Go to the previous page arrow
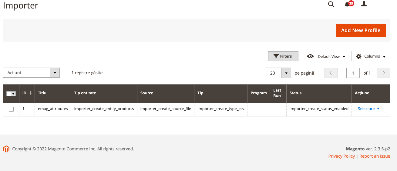Image resolution: width=397 pixels, height=171 pixels. (x=331, y=73)
